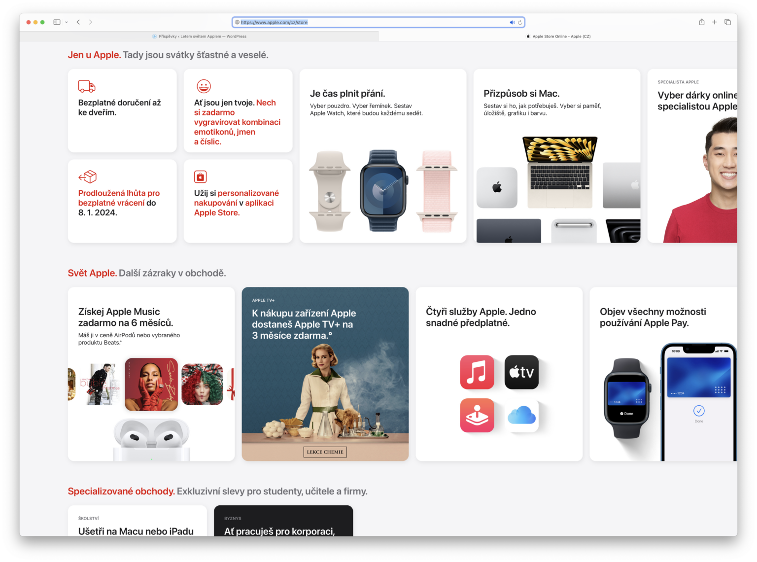Open the free delivery card 'Bezplatné doručení až ke dveřím'
The width and height of the screenshot is (757, 562).
coord(122,111)
